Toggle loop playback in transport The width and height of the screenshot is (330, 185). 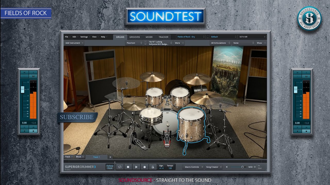120,167
